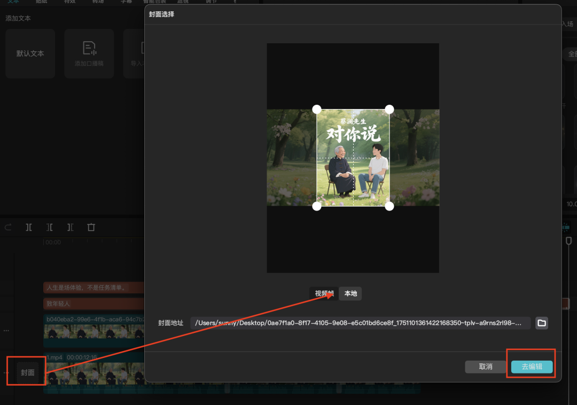577x405 pixels.
Task: Select the 视频帧 source option
Action: point(322,293)
